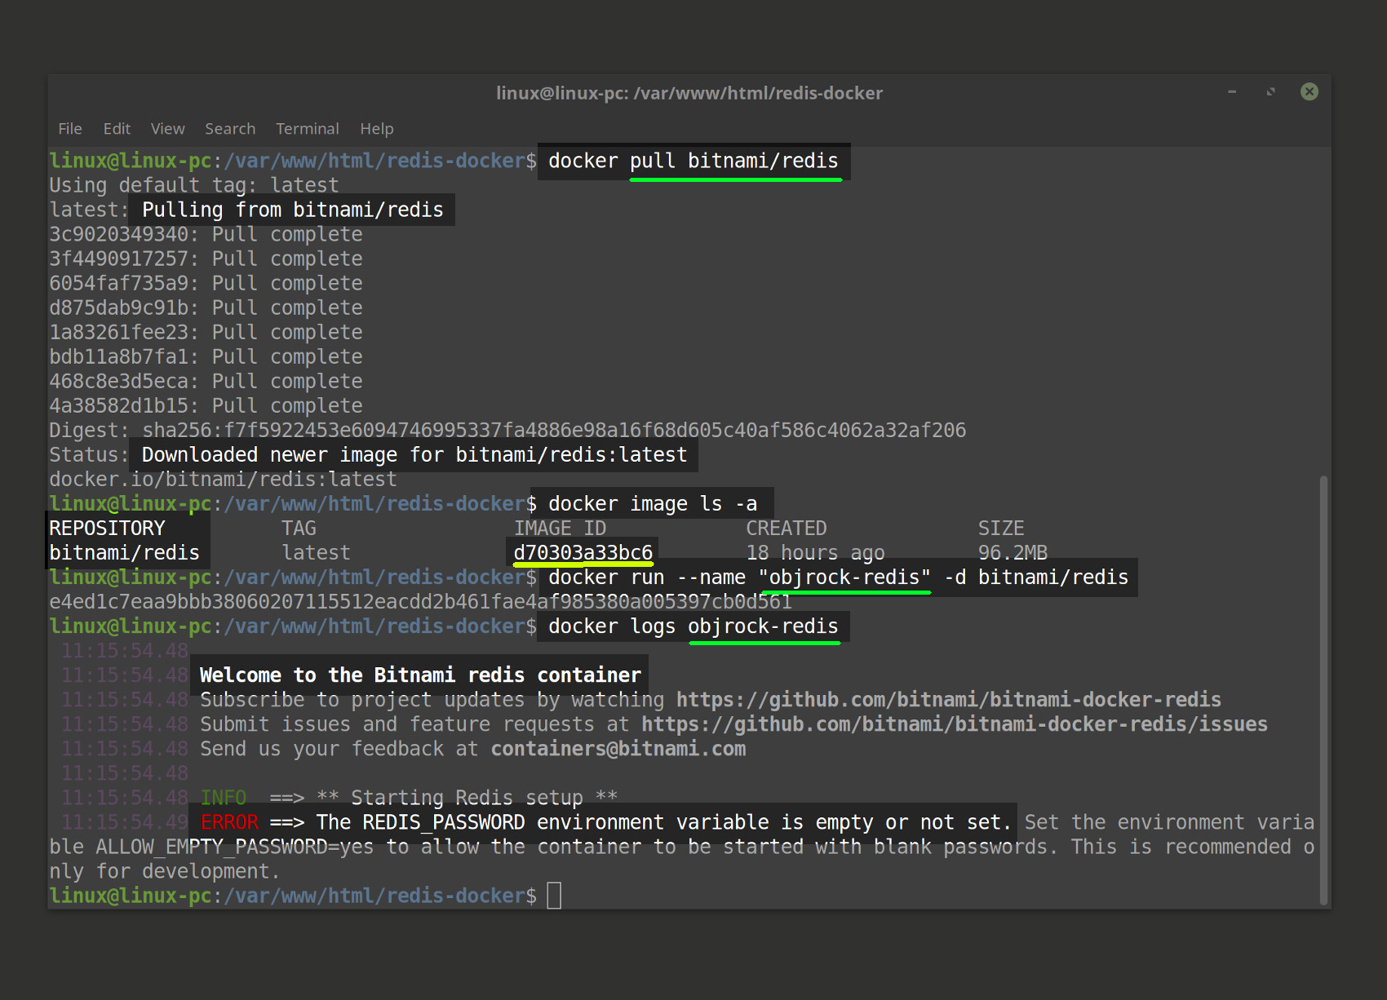Viewport: 1387px width, 1000px height.
Task: Close the terminal window
Action: click(x=1309, y=92)
